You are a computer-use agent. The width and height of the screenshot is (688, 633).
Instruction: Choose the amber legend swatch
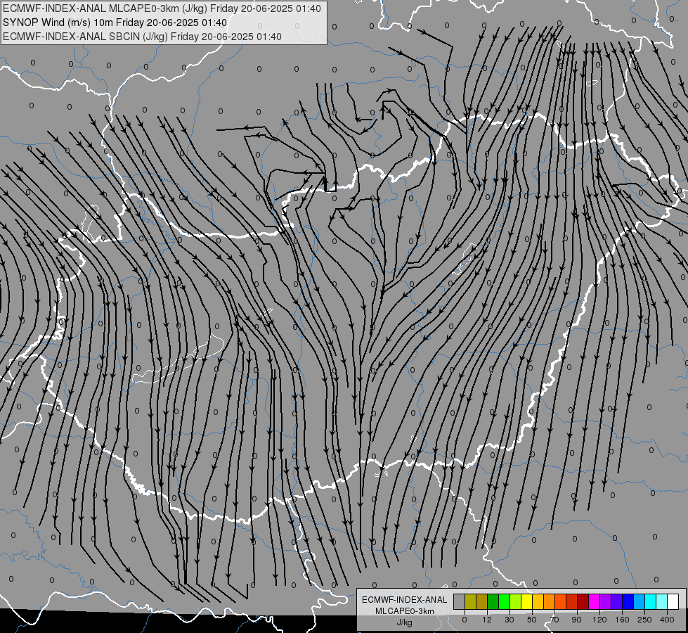point(538,602)
